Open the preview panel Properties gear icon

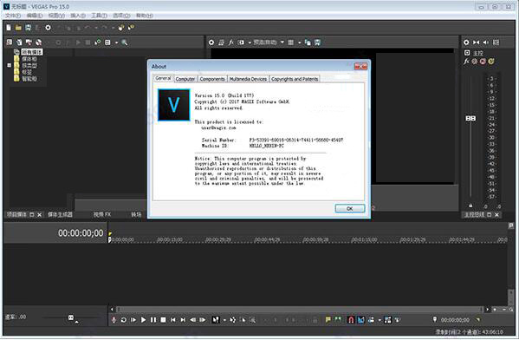click(211, 42)
